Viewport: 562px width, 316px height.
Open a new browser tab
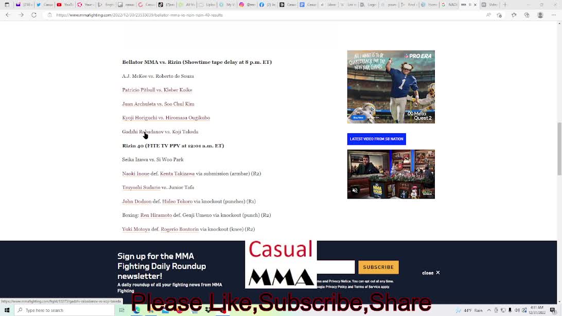coord(505,5)
